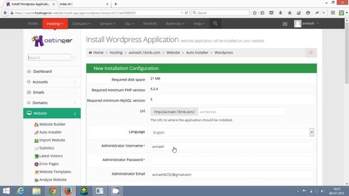Screen dimensions: 349x196
Task: Click Home in the top navbar
Action: click(x=33, y=23)
